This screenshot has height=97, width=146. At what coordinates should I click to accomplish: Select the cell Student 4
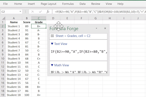pos(14,38)
